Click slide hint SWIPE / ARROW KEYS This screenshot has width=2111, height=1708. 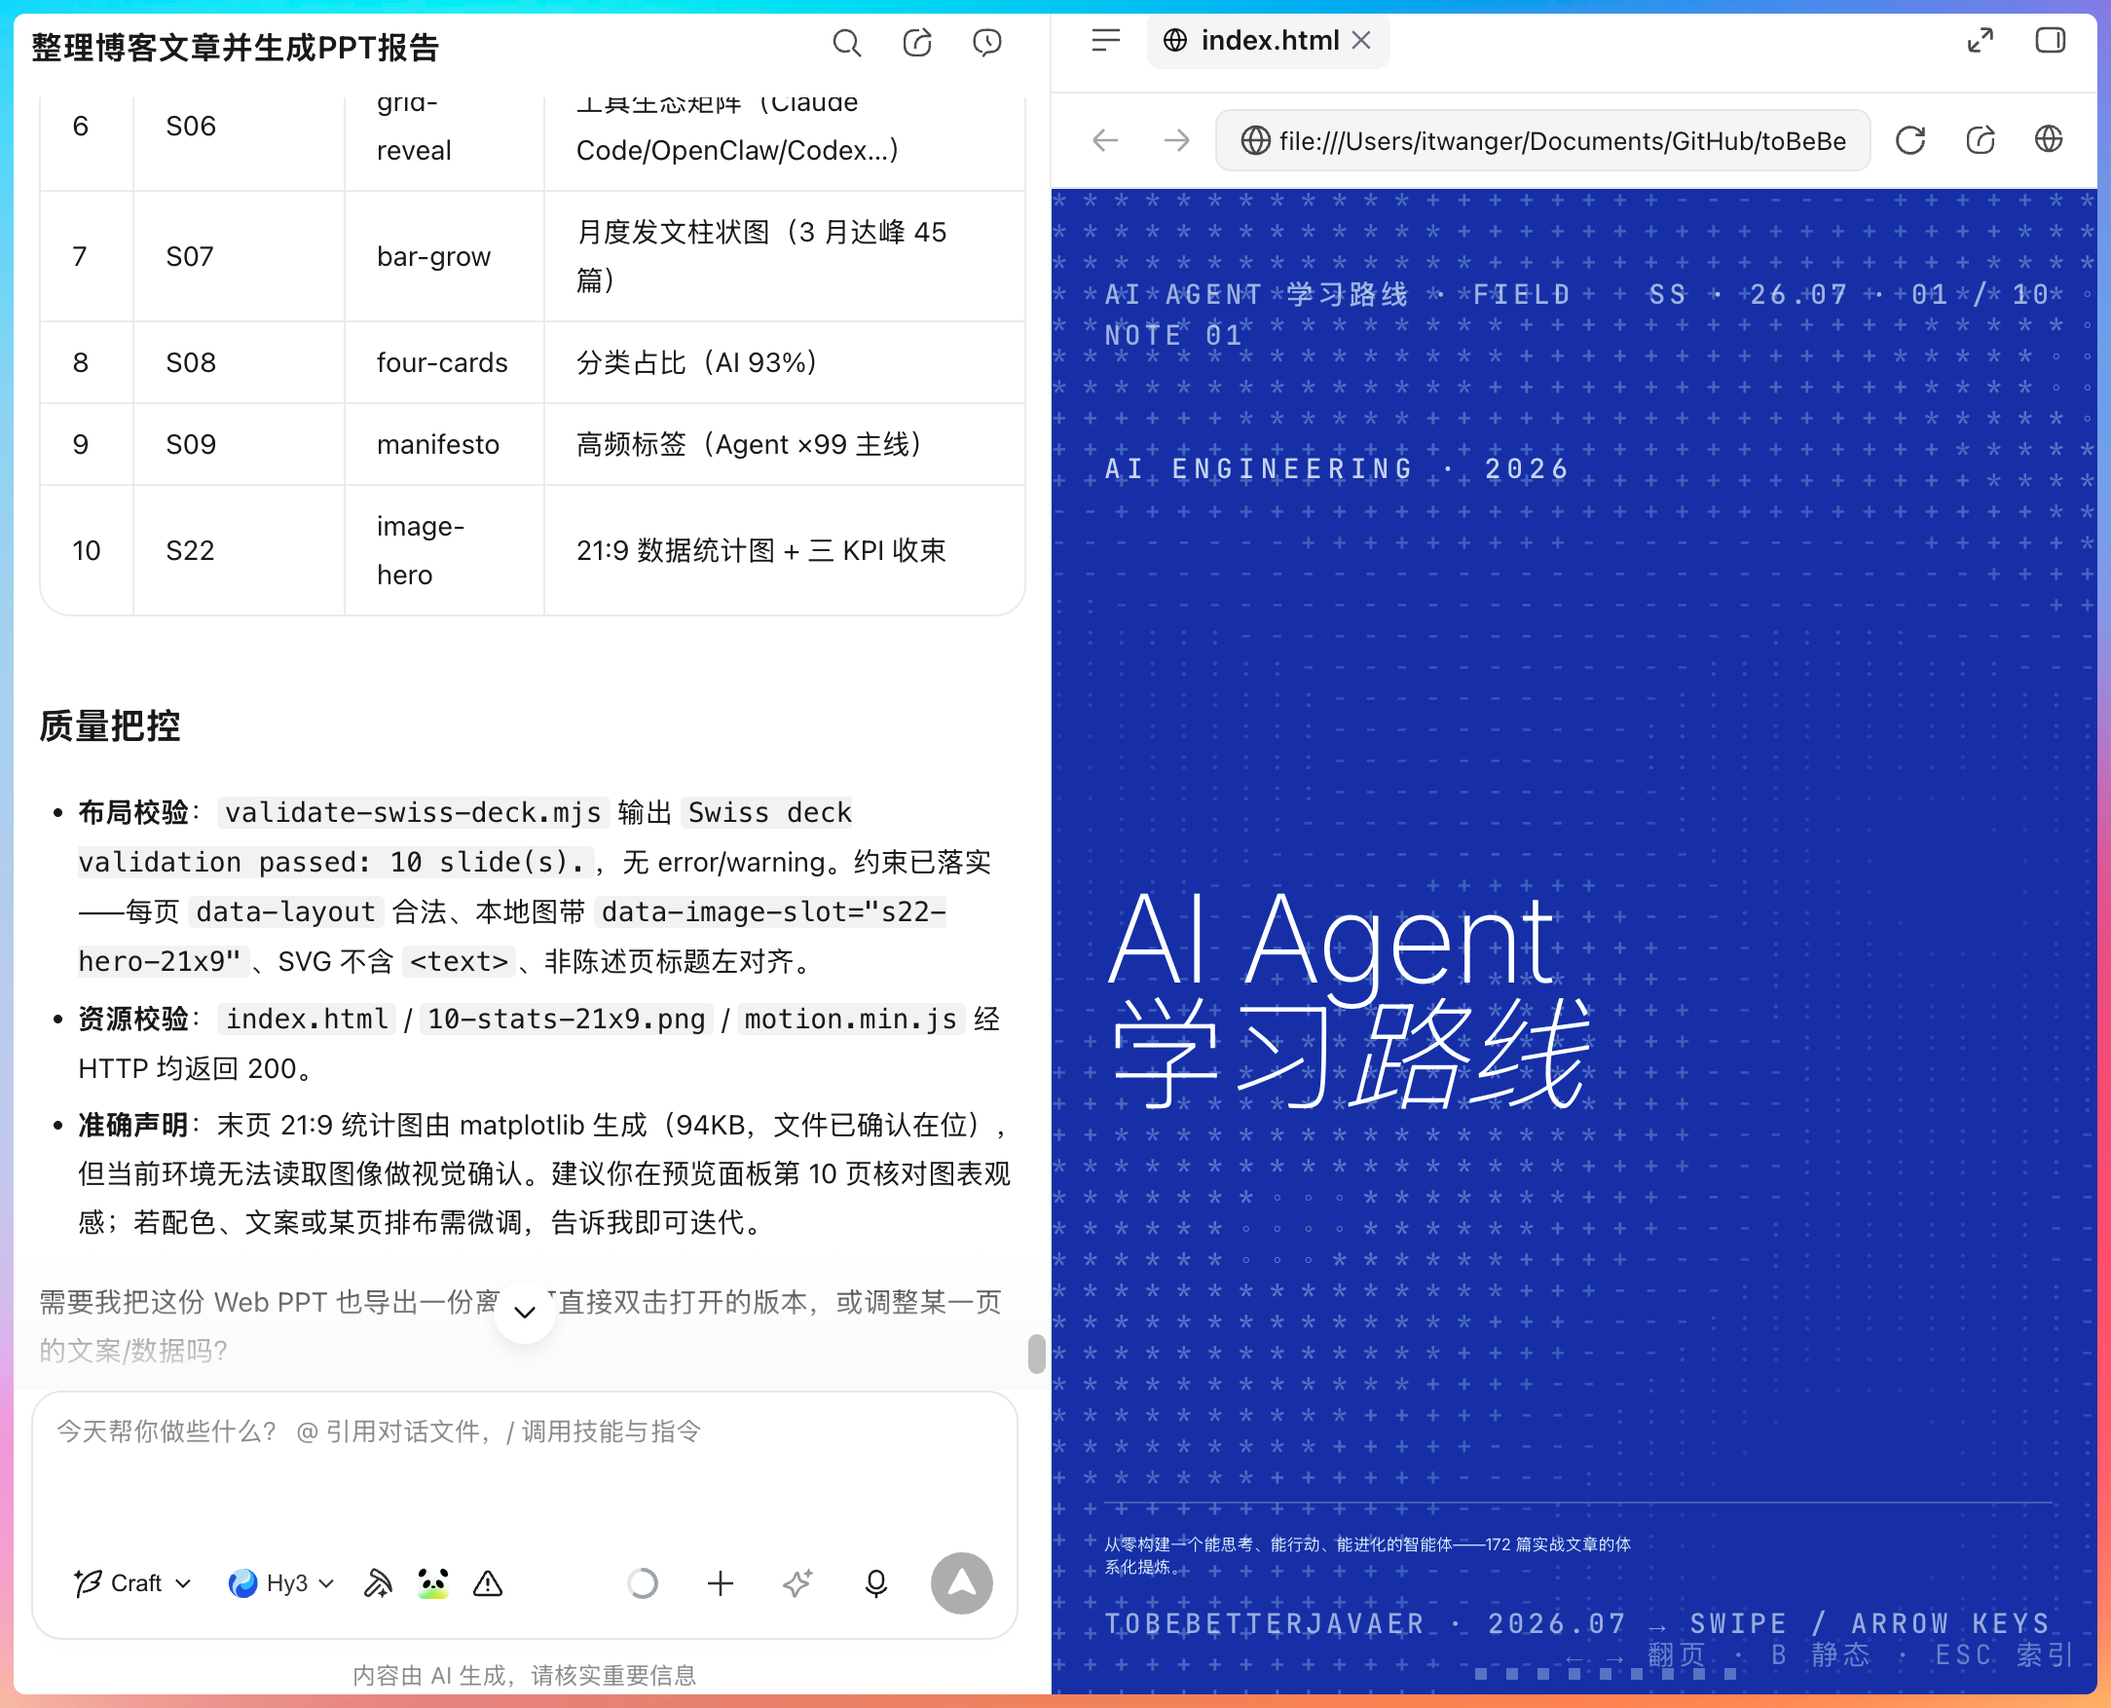pos(1869,1623)
